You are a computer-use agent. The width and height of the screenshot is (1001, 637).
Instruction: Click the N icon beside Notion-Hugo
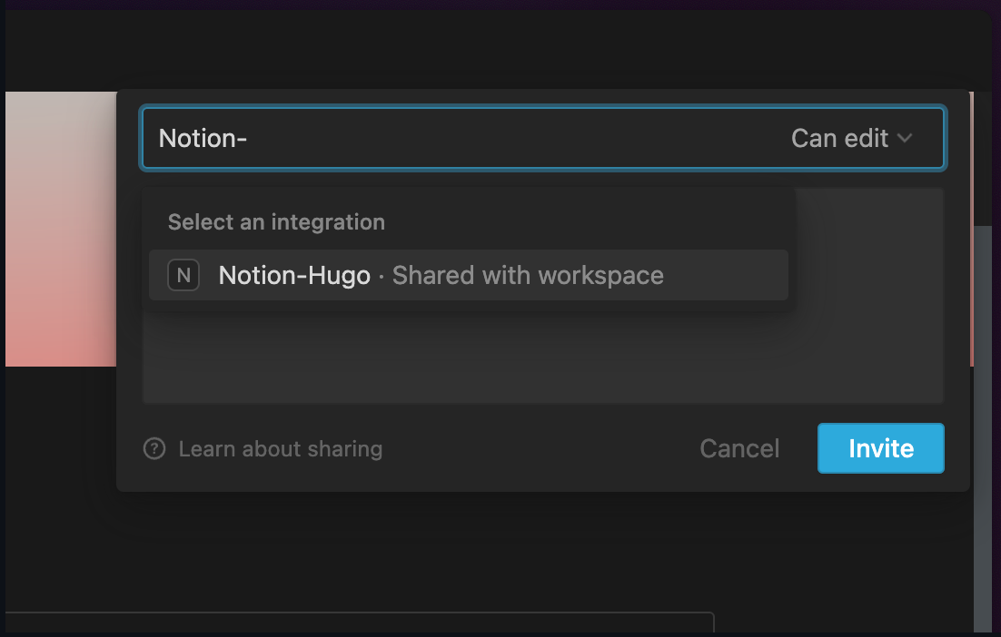tap(183, 276)
